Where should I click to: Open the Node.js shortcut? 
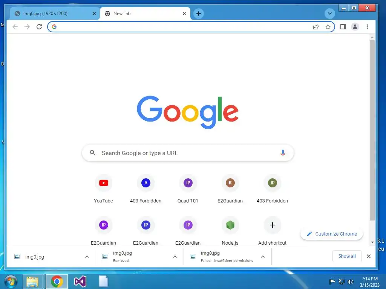(230, 231)
